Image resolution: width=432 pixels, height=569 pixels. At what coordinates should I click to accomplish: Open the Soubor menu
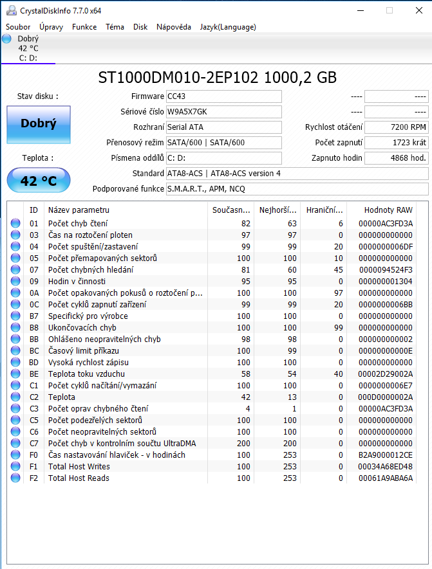[x=18, y=27]
